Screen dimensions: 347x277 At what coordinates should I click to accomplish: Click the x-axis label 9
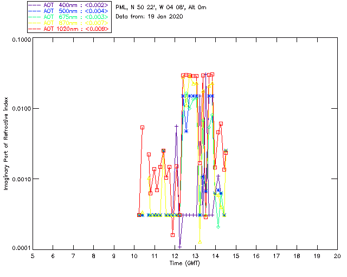[x=114, y=256]
